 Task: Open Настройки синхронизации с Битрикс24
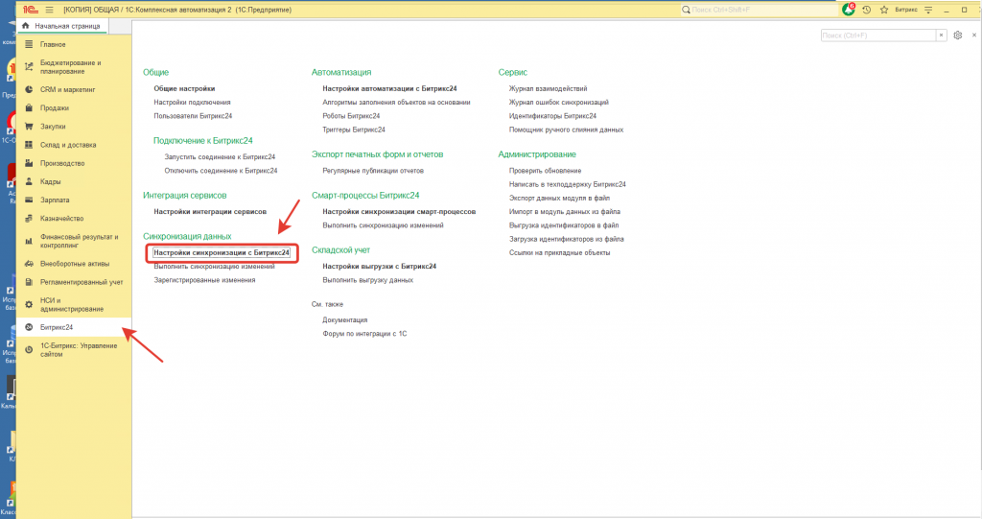pos(222,252)
